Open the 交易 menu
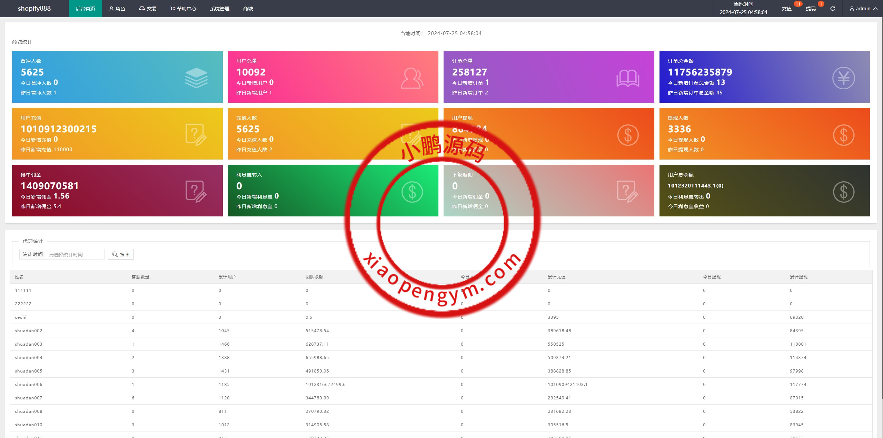Image resolution: width=883 pixels, height=438 pixels. click(x=148, y=9)
